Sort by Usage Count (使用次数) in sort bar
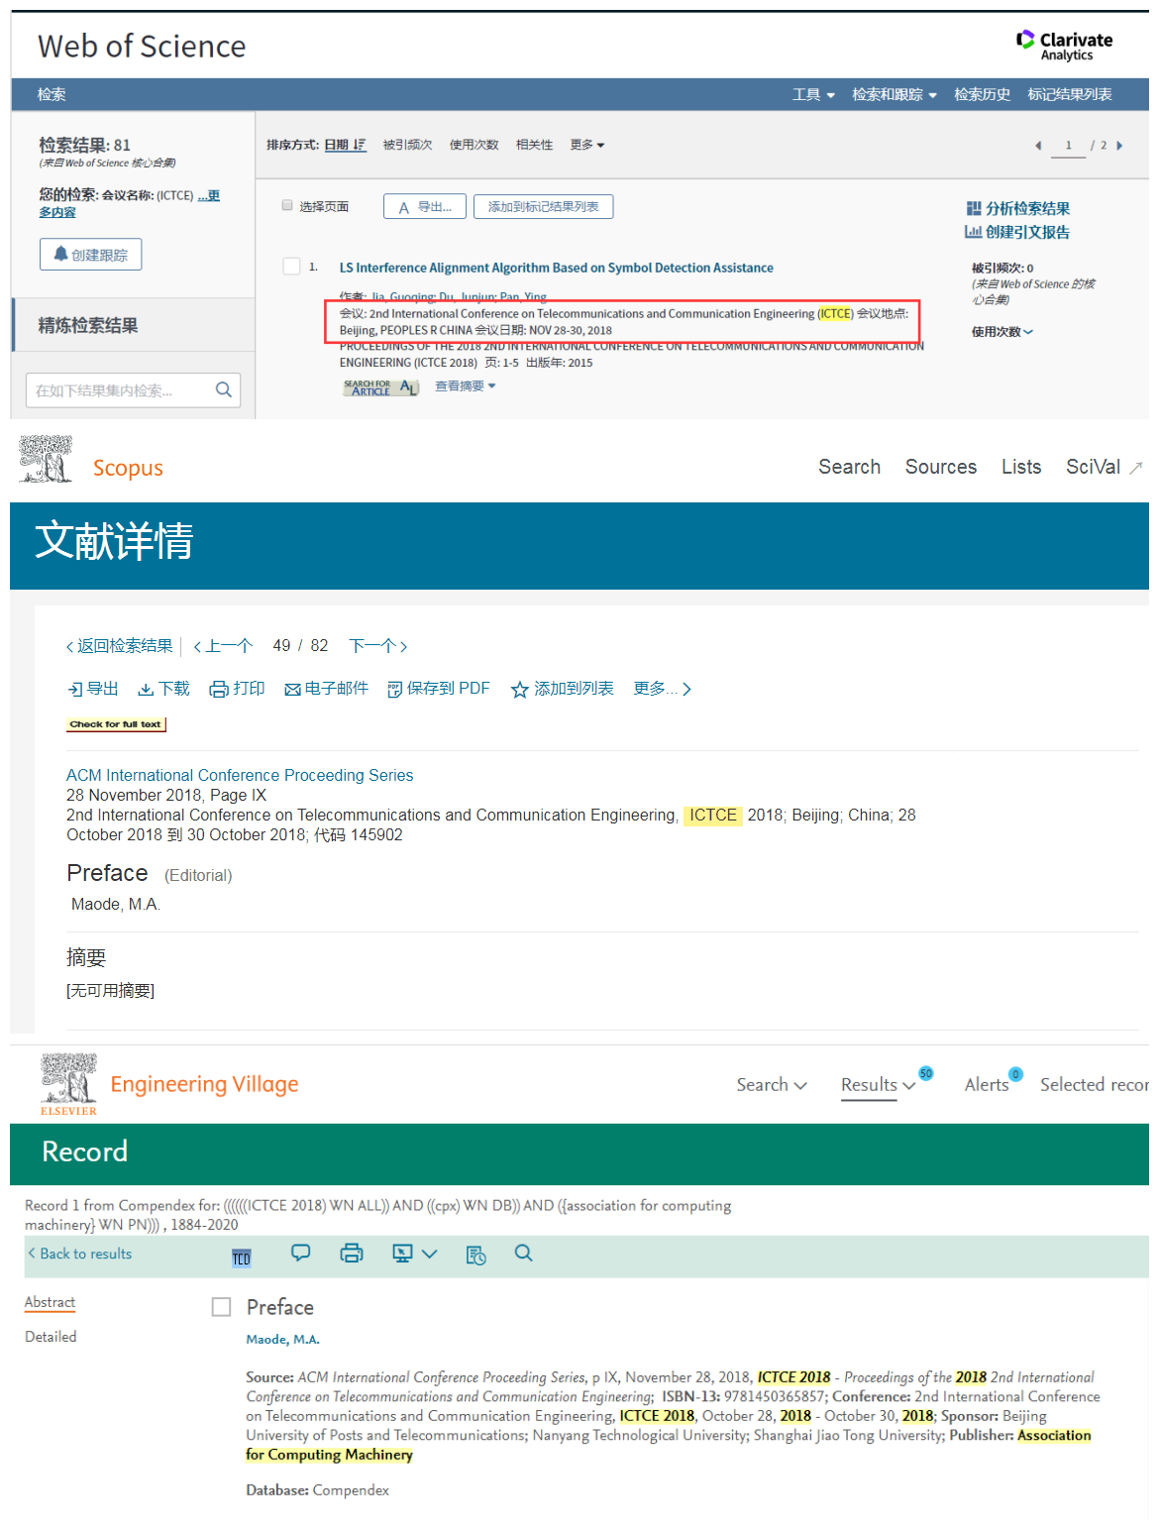The height and width of the screenshot is (1532, 1159). pos(474,145)
